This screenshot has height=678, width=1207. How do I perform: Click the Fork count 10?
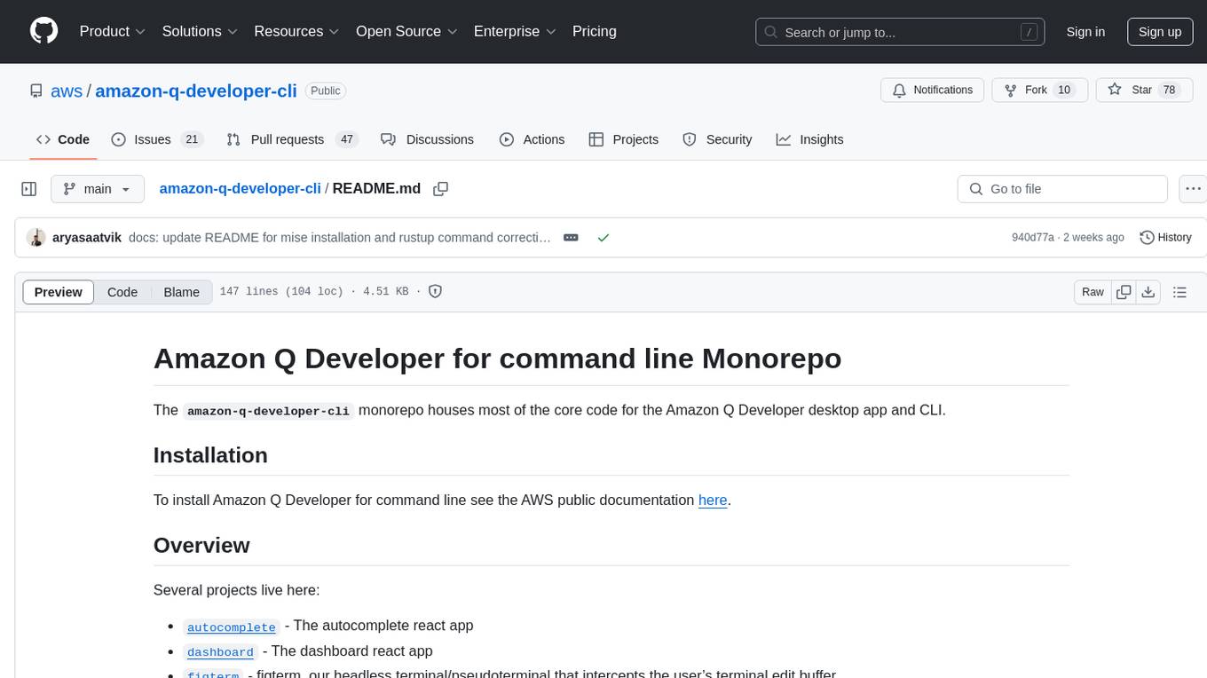click(x=1065, y=90)
